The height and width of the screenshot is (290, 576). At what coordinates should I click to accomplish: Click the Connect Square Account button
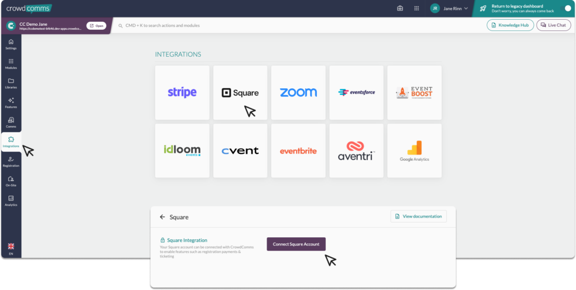coord(296,244)
